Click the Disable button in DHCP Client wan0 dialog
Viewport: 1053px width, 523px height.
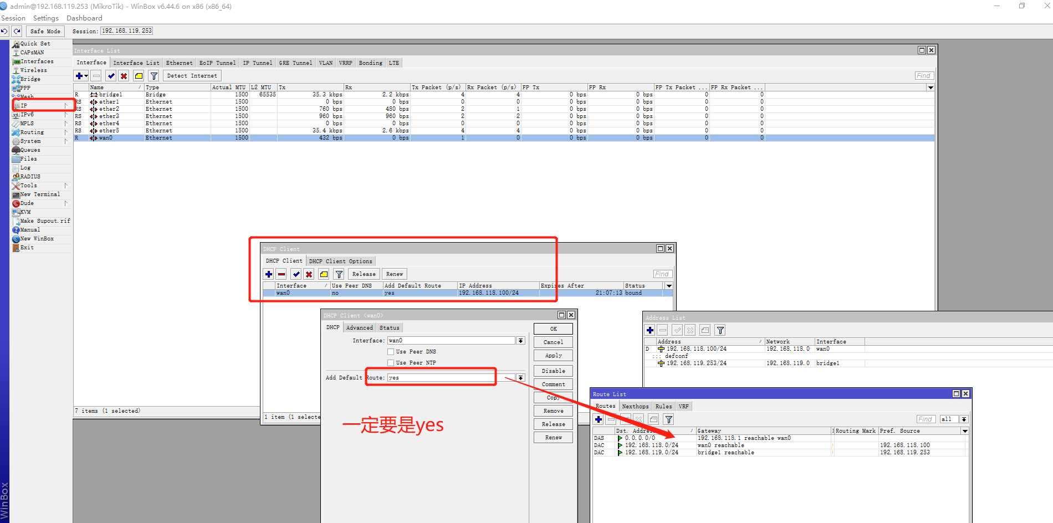point(553,371)
